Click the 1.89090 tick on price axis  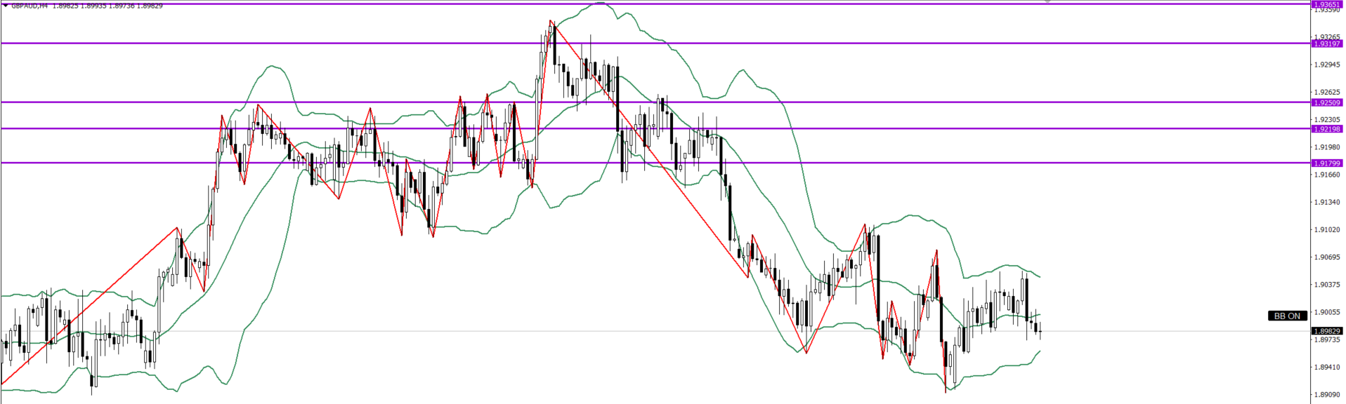click(x=1327, y=394)
